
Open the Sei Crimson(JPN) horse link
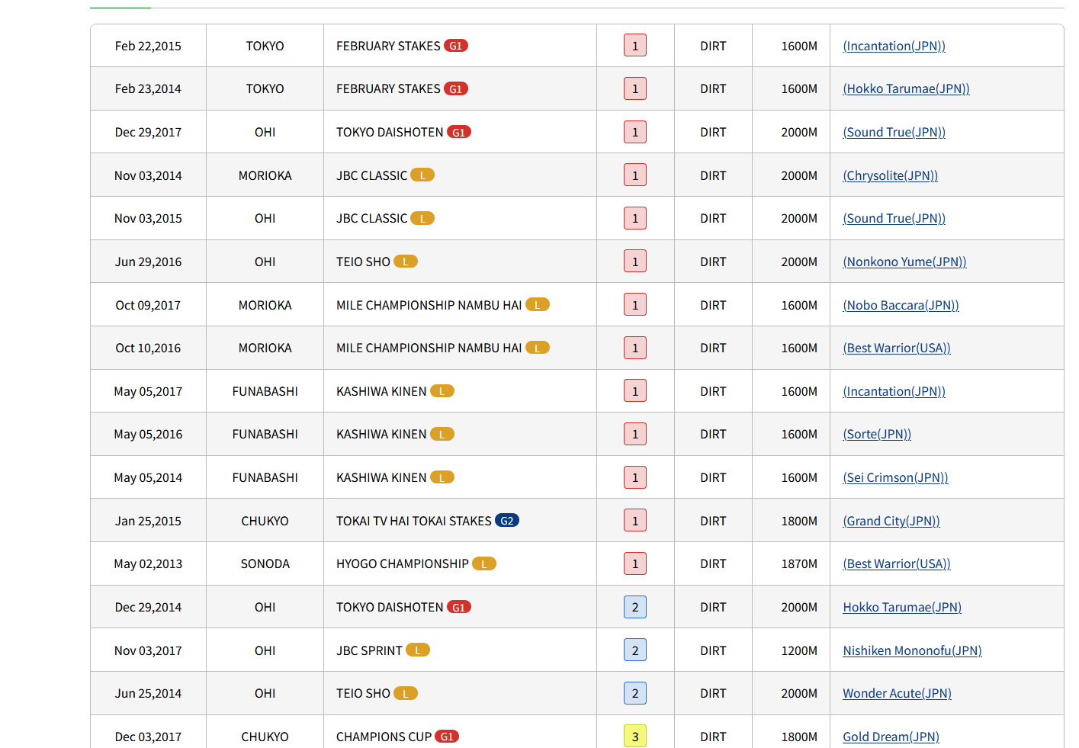tap(895, 478)
